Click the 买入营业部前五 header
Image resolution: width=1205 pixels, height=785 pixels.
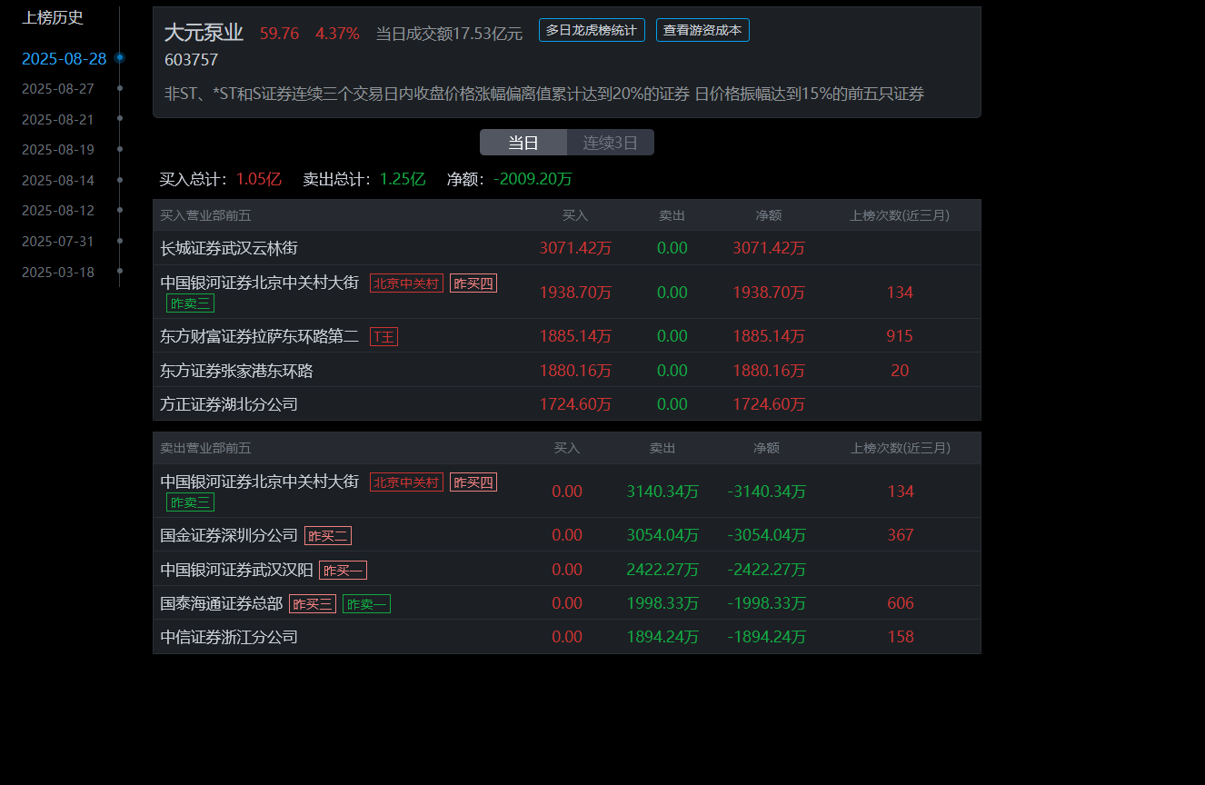coord(205,215)
